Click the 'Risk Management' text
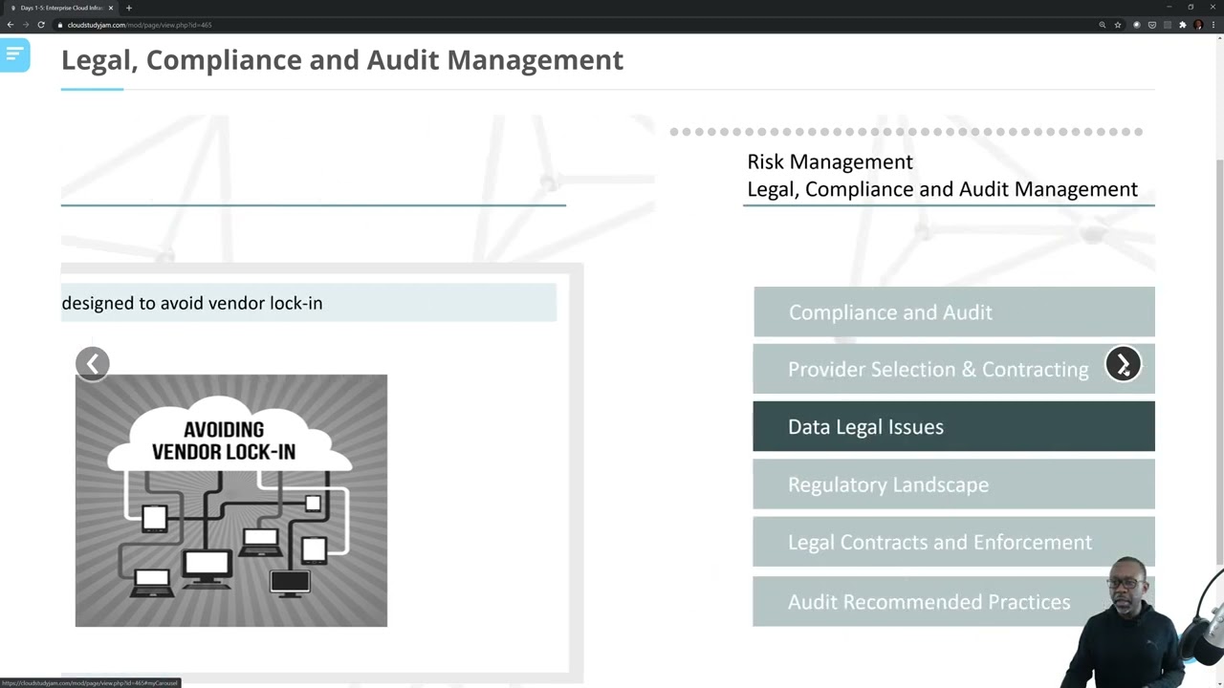 (x=830, y=161)
